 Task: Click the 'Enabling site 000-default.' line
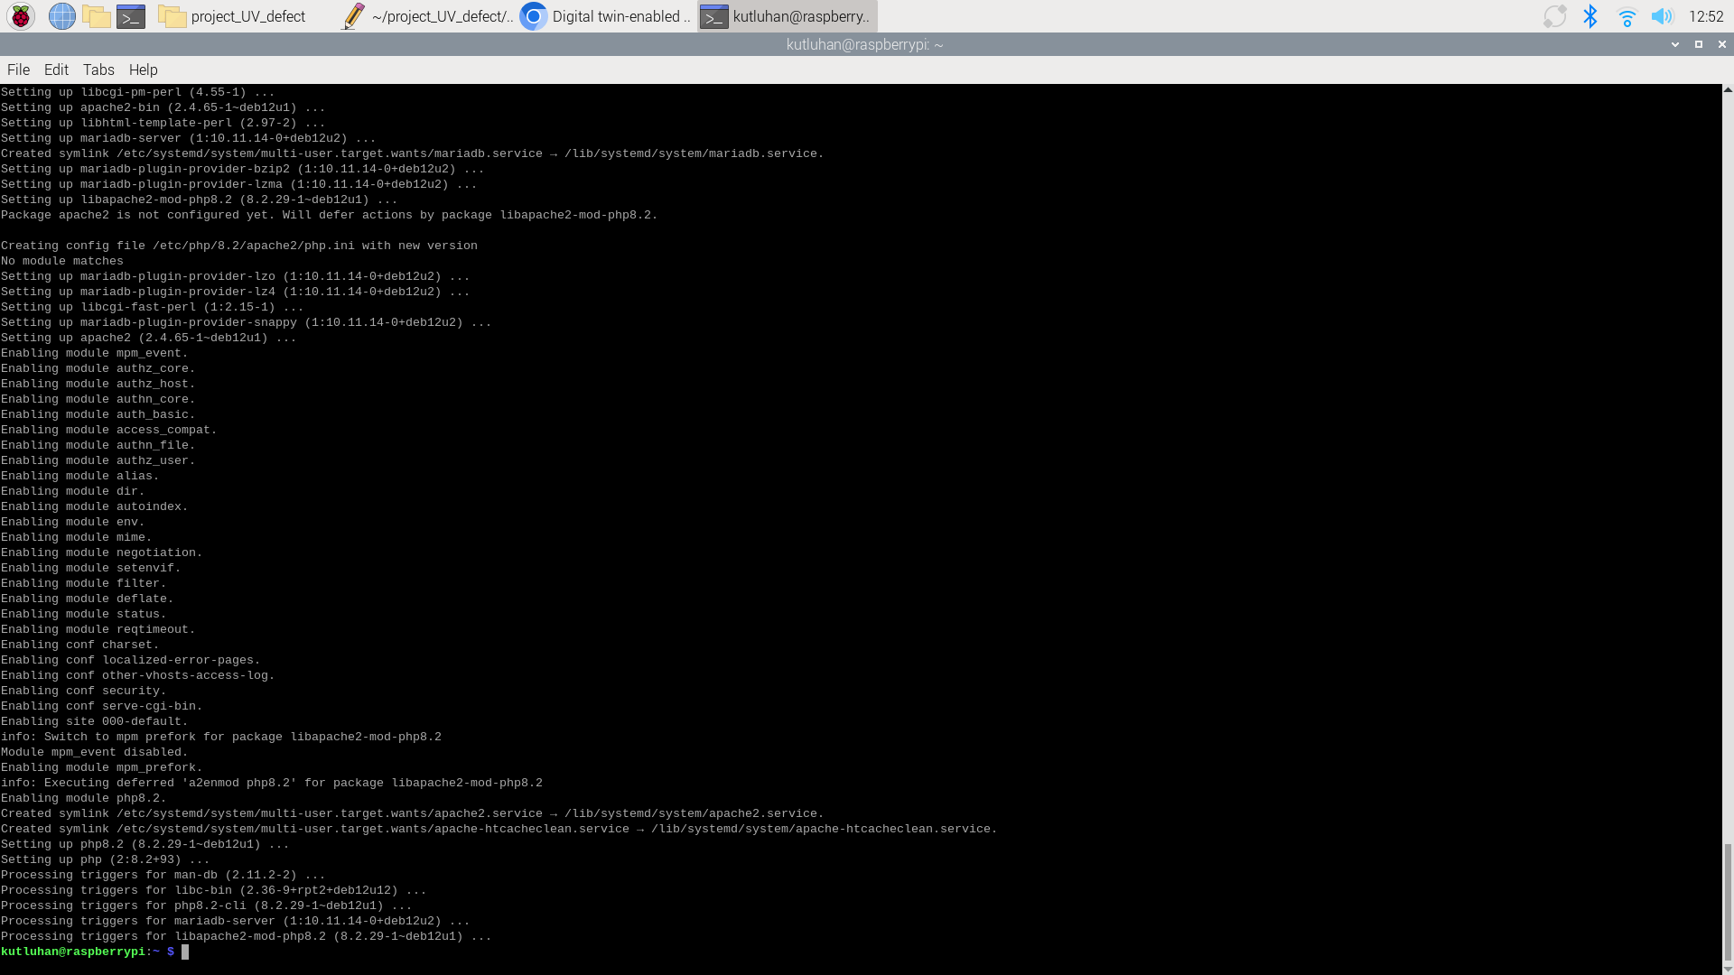pyautogui.click(x=95, y=721)
